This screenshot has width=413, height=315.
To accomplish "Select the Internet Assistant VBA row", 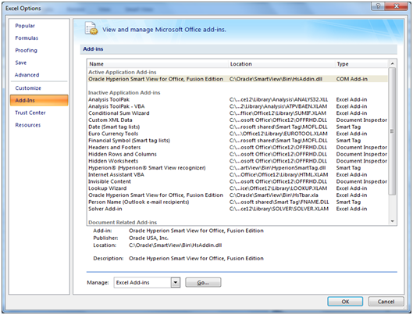I will click(x=237, y=175).
